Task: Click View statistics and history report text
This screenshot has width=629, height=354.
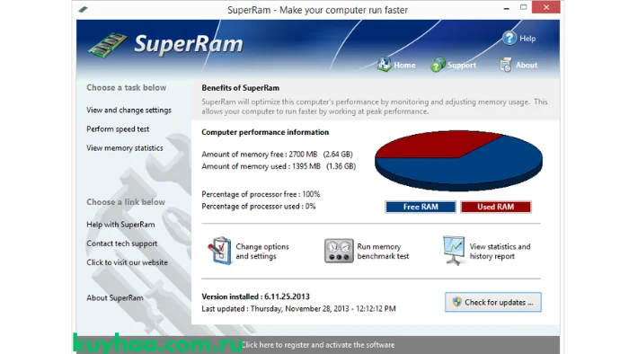Action: (500, 252)
